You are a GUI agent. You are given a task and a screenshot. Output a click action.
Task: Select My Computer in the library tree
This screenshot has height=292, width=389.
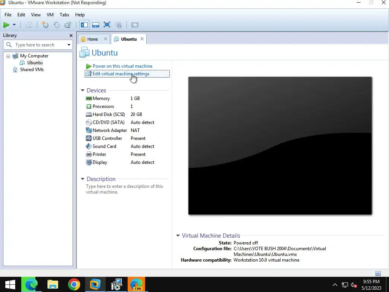[x=34, y=56]
